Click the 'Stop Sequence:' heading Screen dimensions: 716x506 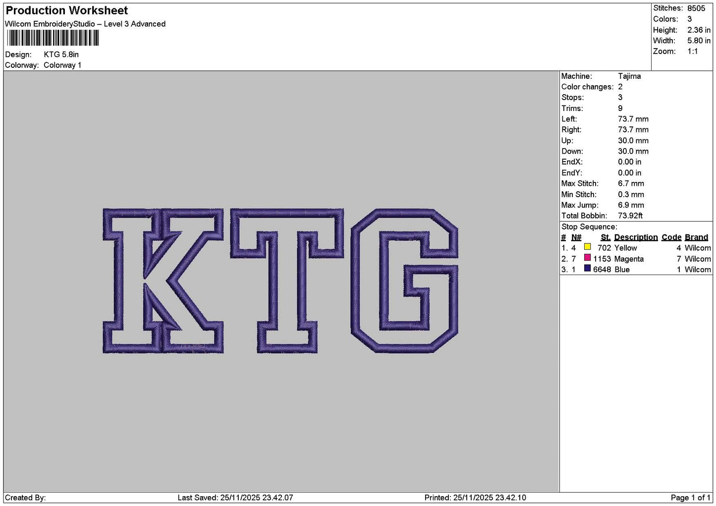click(589, 227)
